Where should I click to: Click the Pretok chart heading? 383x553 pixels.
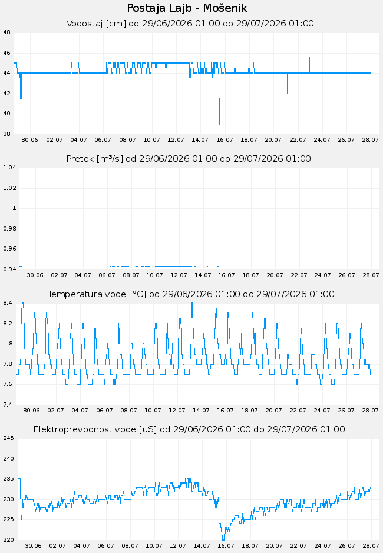[189, 159]
